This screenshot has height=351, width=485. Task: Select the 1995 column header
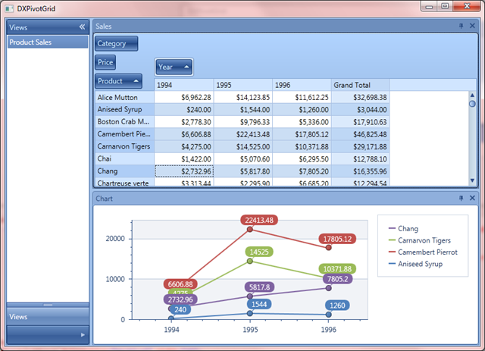[242, 85]
